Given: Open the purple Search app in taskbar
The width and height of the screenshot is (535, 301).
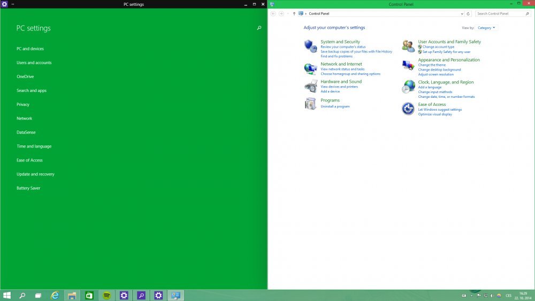Looking at the screenshot, I should [141, 295].
